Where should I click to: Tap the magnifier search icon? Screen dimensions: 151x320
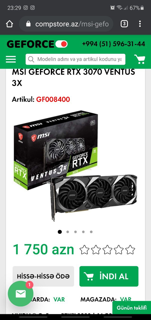31,59
